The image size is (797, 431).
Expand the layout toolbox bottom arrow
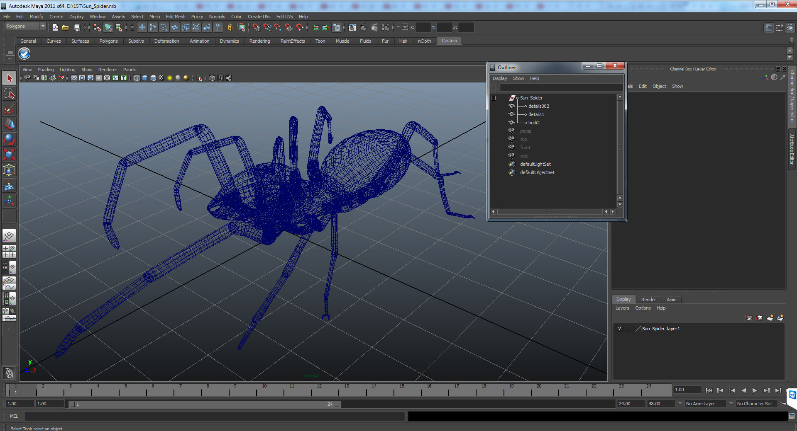(9, 329)
